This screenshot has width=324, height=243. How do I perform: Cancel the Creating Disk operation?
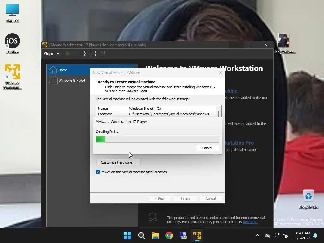click(207, 148)
